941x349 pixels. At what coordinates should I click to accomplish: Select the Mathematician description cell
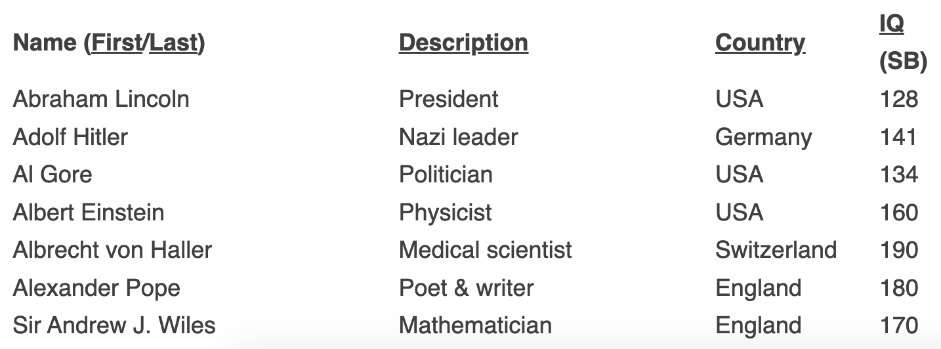475,325
